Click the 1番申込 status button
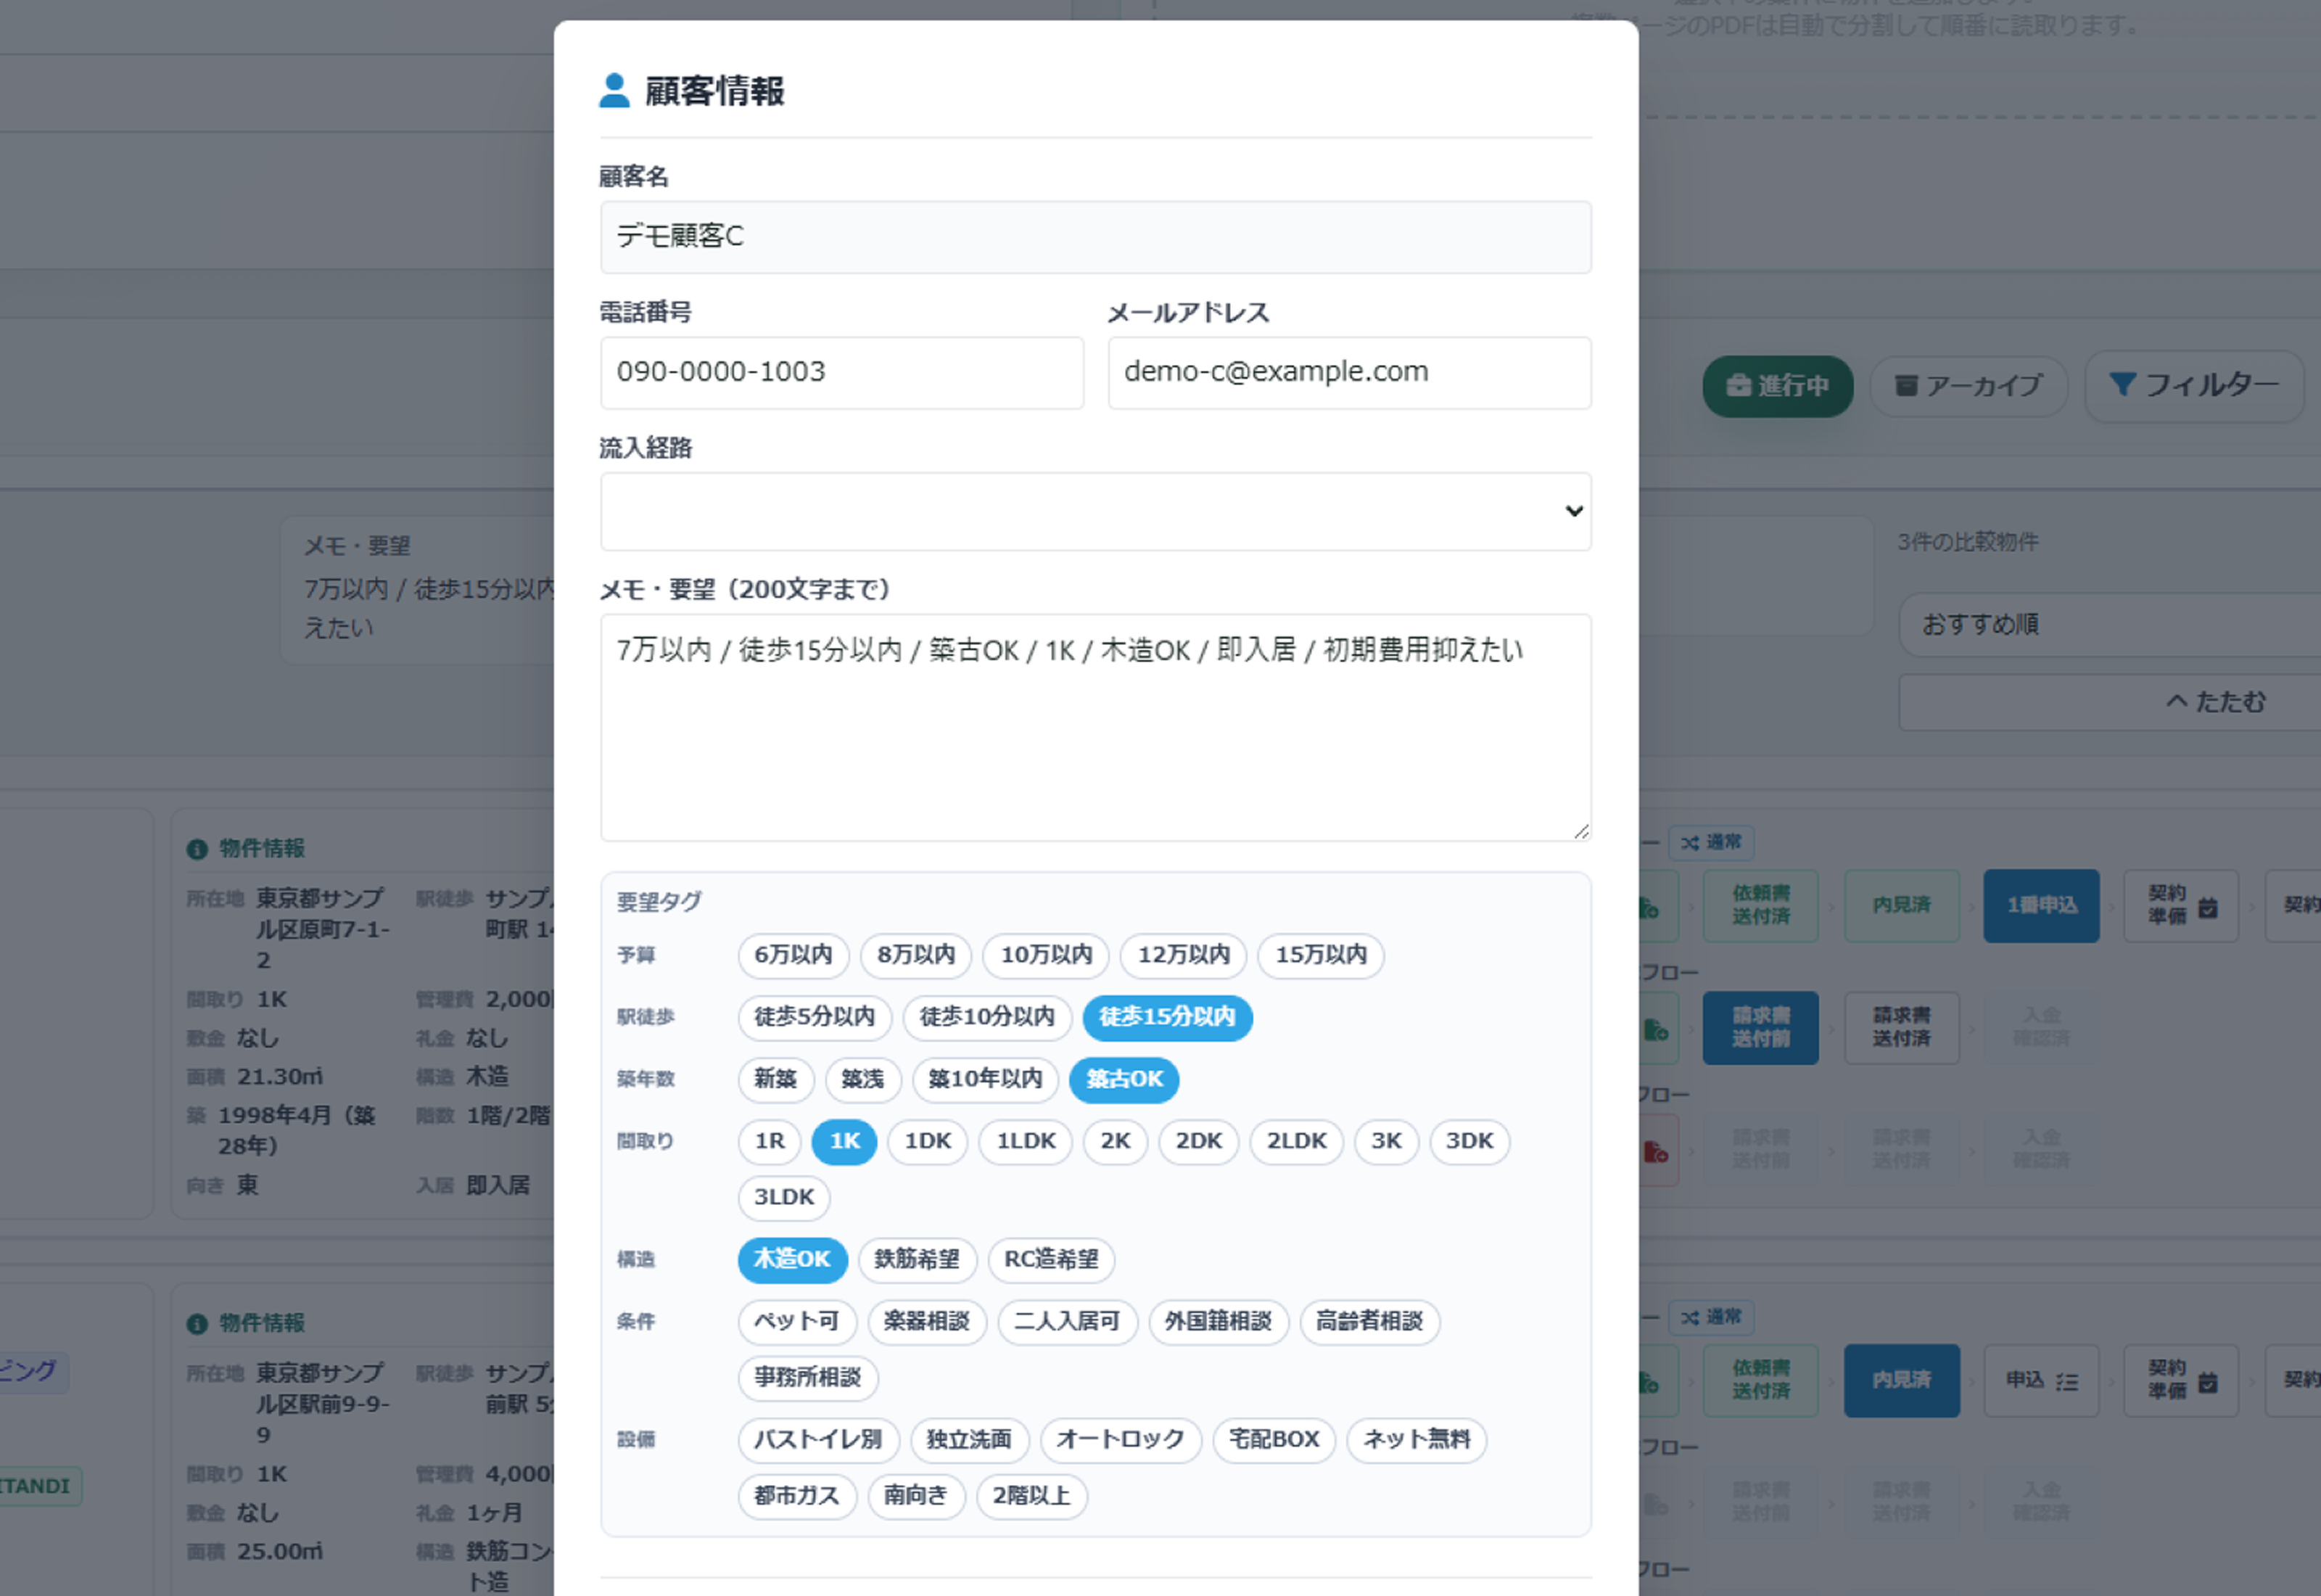Image resolution: width=2321 pixels, height=1596 pixels. pos(2041,905)
